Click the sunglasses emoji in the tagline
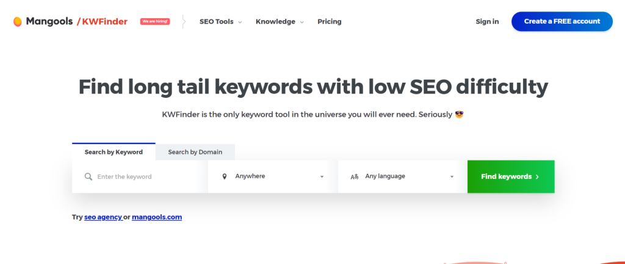This screenshot has height=264, width=625. (460, 114)
